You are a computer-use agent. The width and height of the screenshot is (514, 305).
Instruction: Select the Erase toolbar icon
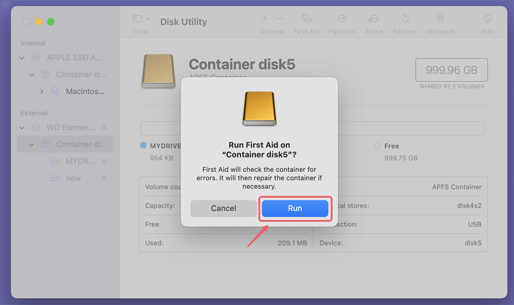tap(374, 19)
